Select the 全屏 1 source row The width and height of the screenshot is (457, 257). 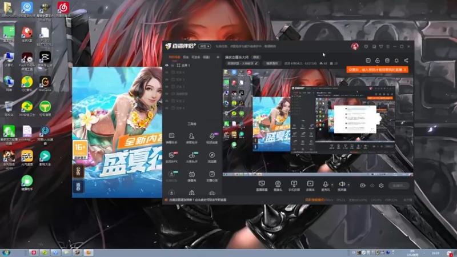click(x=192, y=65)
